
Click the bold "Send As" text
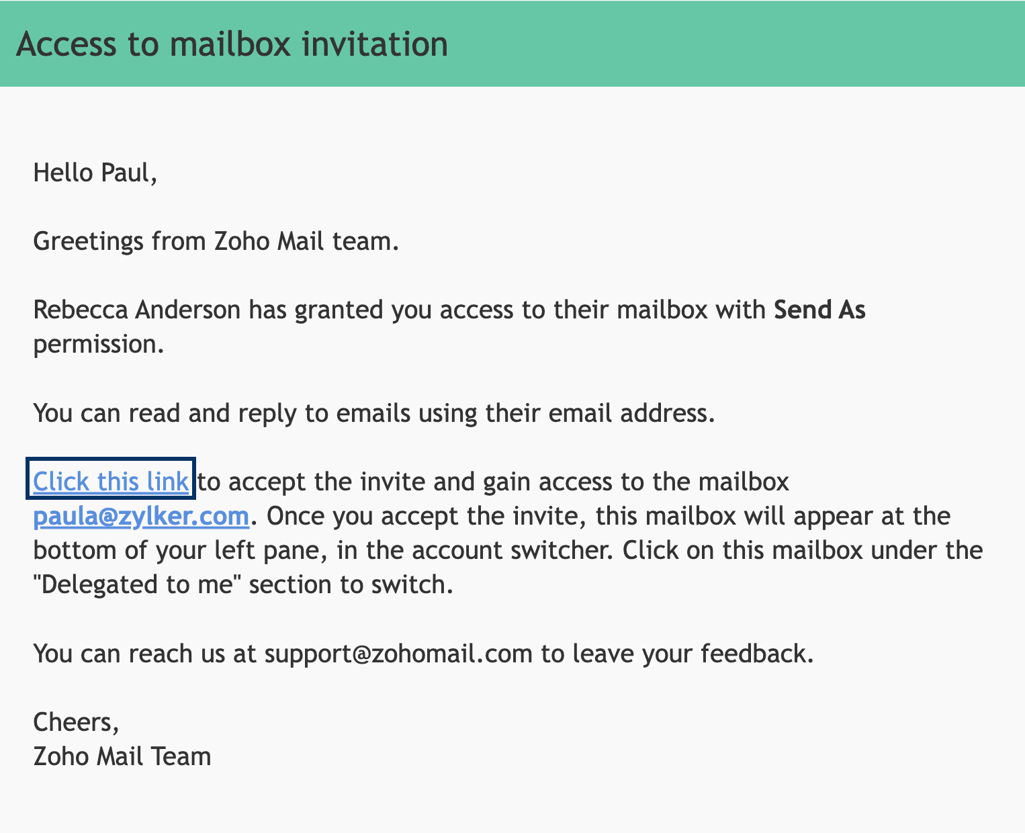coord(819,310)
